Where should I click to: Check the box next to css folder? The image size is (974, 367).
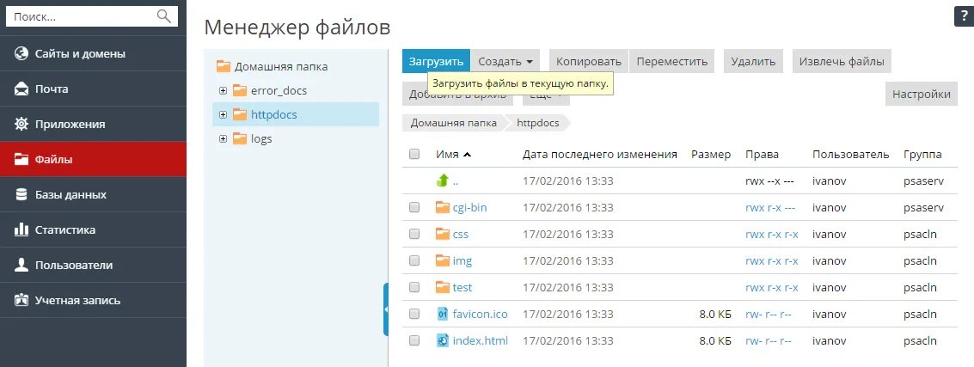point(414,234)
